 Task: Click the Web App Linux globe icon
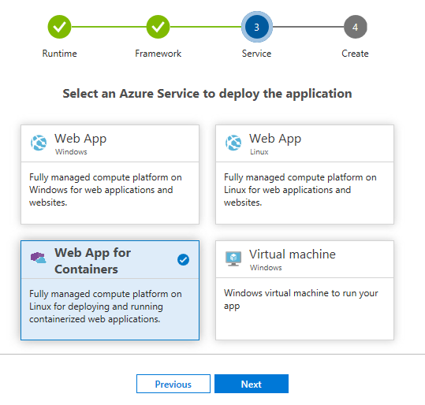pos(233,143)
